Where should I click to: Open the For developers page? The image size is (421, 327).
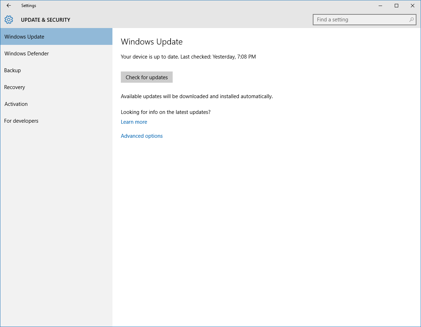[x=21, y=121]
